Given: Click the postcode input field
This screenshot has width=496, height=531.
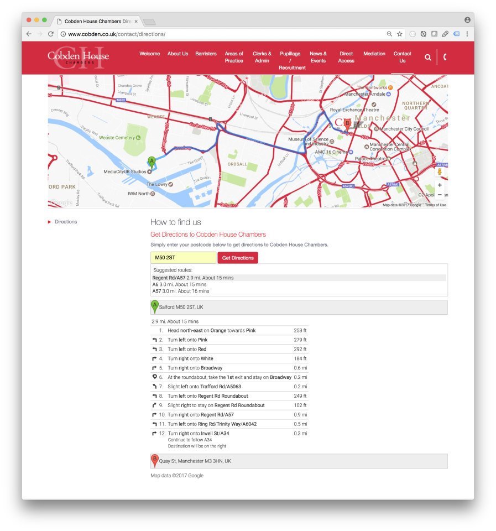Looking at the screenshot, I should point(183,258).
